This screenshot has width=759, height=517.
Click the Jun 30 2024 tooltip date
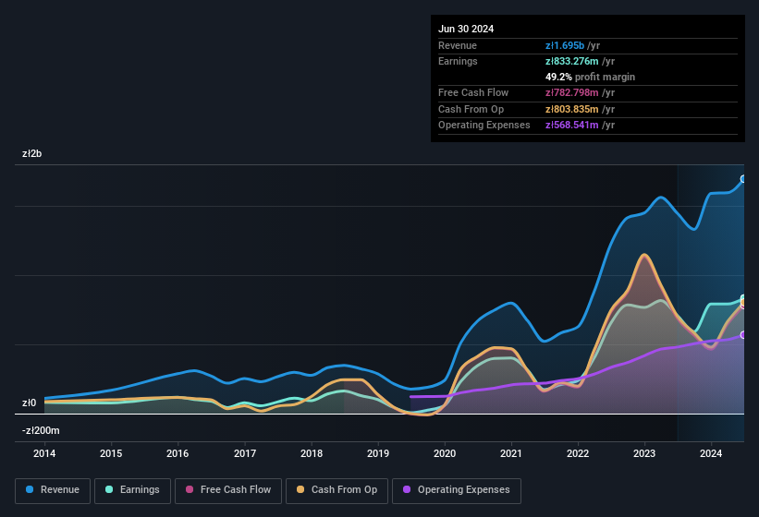pos(466,29)
